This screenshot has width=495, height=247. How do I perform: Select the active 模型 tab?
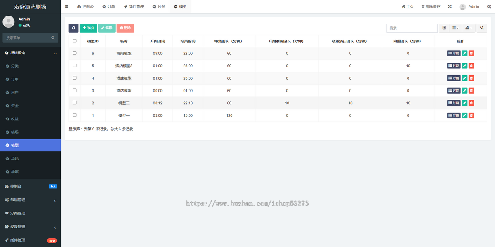180,7
